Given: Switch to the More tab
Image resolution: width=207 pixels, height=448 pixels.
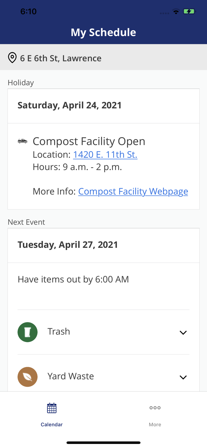Looking at the screenshot, I should pyautogui.click(x=155, y=415).
